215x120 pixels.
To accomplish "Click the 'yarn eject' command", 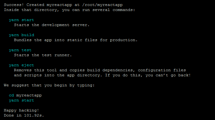I will click(21, 65).
